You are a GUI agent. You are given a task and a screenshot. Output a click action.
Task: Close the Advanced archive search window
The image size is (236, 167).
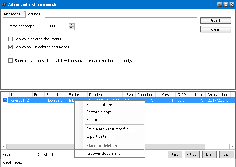232,5
